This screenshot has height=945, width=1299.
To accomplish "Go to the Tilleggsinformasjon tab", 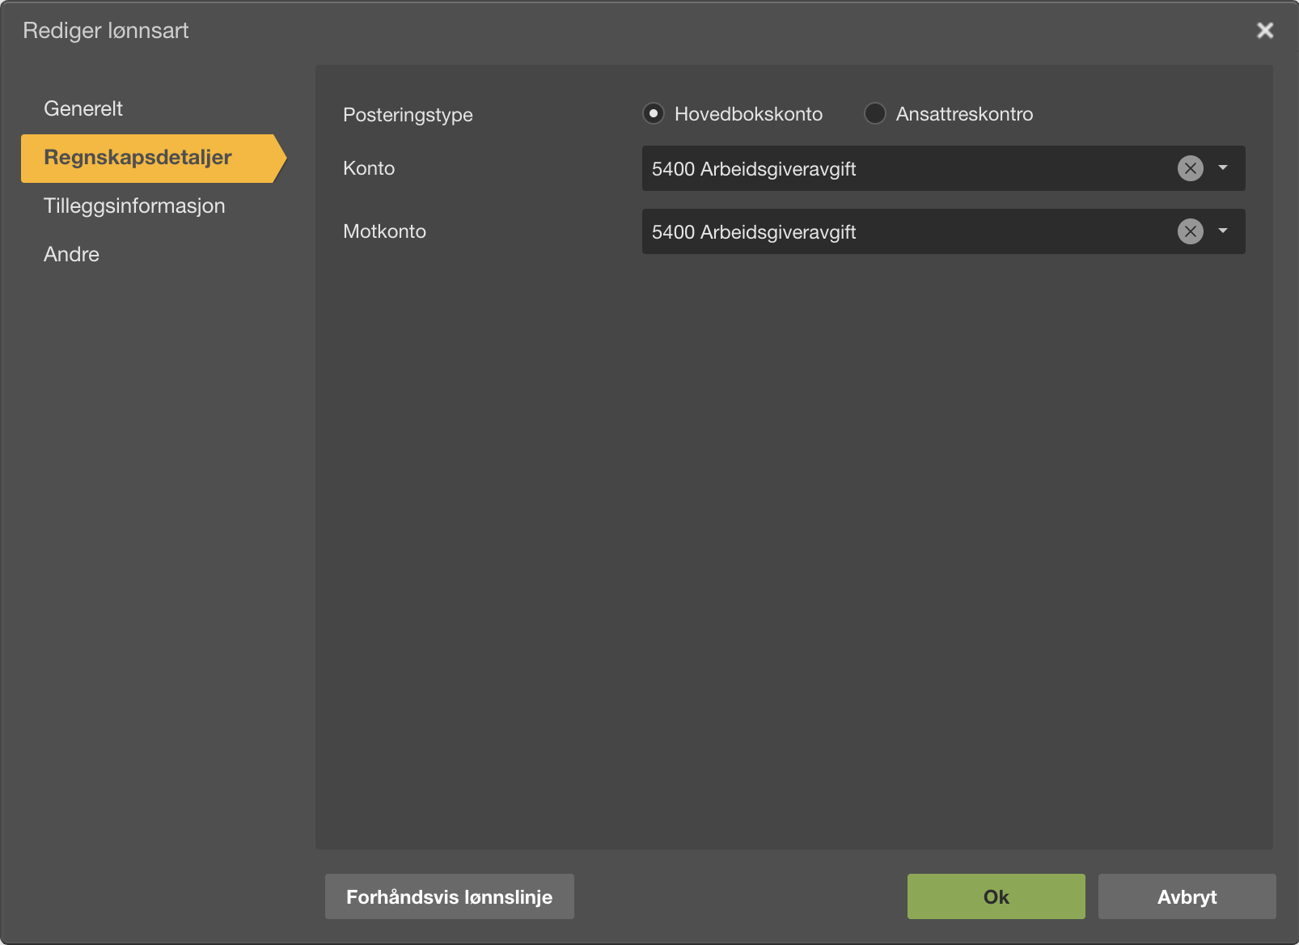I will [x=134, y=206].
